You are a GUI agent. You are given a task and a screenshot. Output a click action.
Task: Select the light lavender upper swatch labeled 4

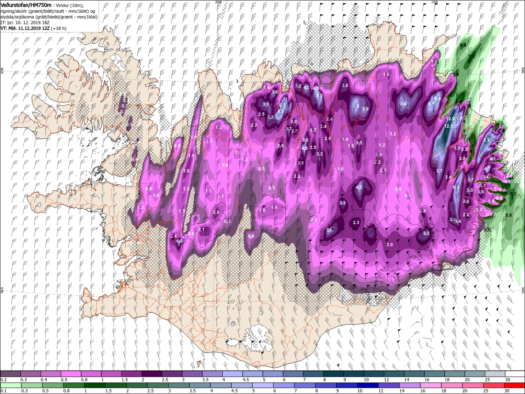(232, 374)
